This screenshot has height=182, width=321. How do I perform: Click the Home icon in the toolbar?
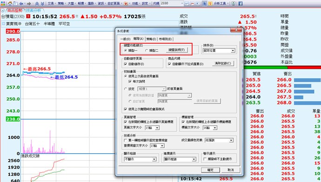[x=10, y=3]
